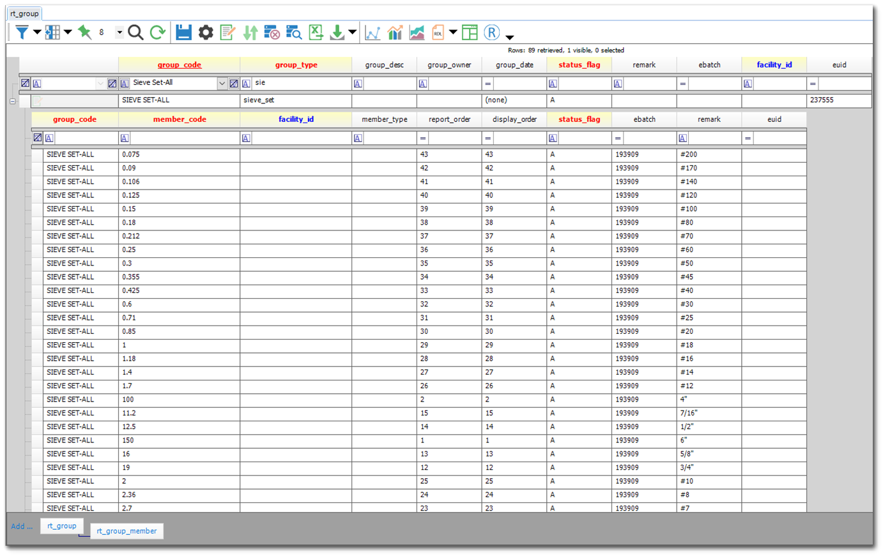
Task: Open the line chart view
Action: [x=372, y=31]
